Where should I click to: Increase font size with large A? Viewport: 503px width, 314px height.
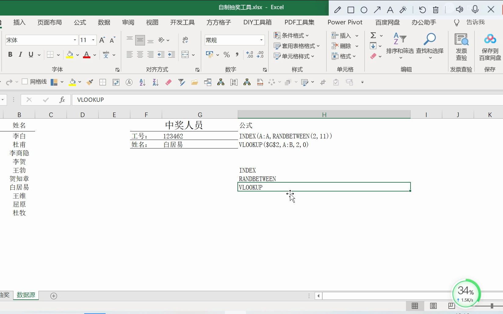point(102,40)
